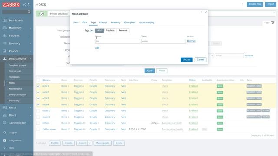This screenshot has height=156, width=278.
Task: Close the Mass update dialog
Action: coord(205,12)
